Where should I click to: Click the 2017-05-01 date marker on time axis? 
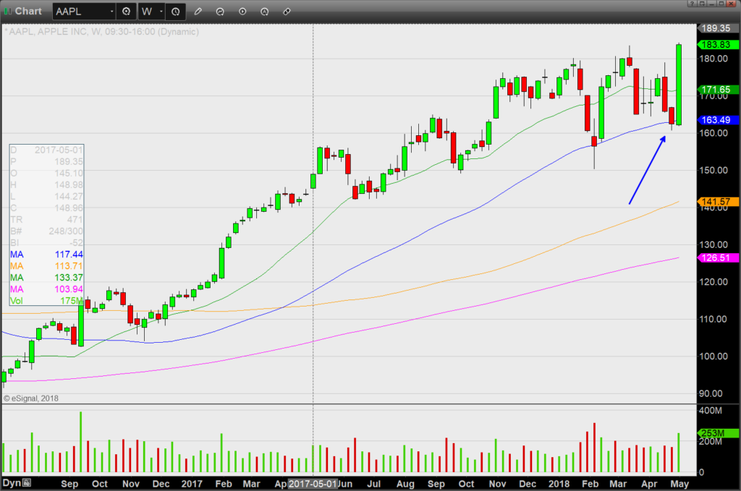coord(313,484)
